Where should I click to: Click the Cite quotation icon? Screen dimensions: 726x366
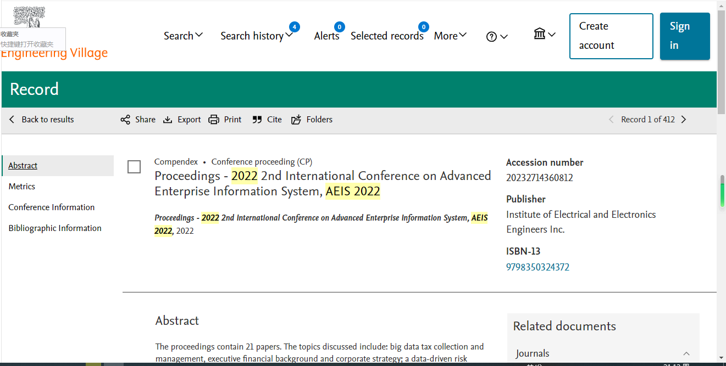[x=257, y=120]
